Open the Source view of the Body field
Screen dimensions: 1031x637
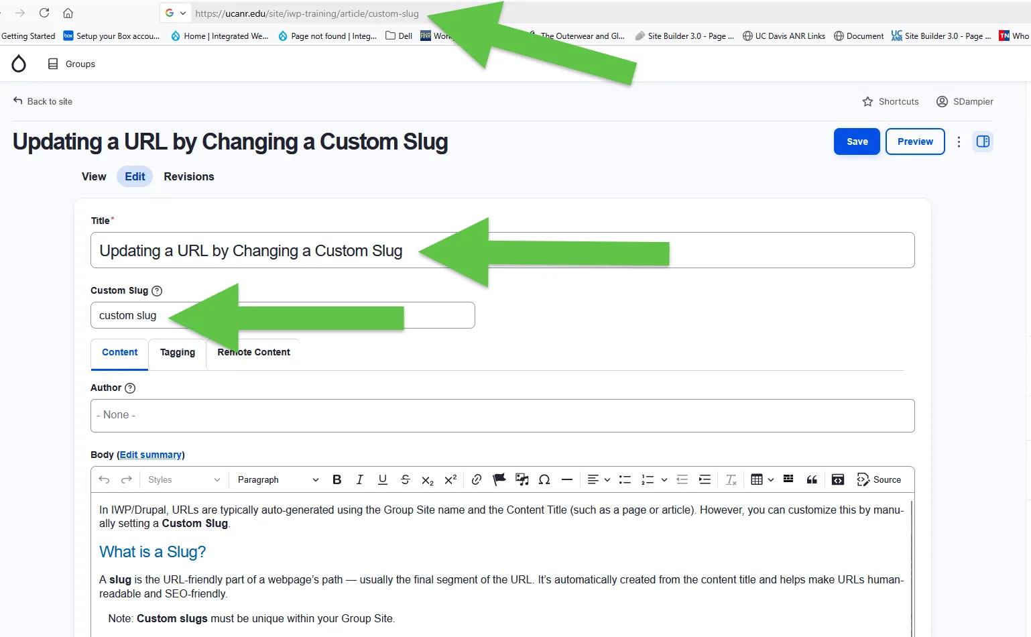point(880,479)
